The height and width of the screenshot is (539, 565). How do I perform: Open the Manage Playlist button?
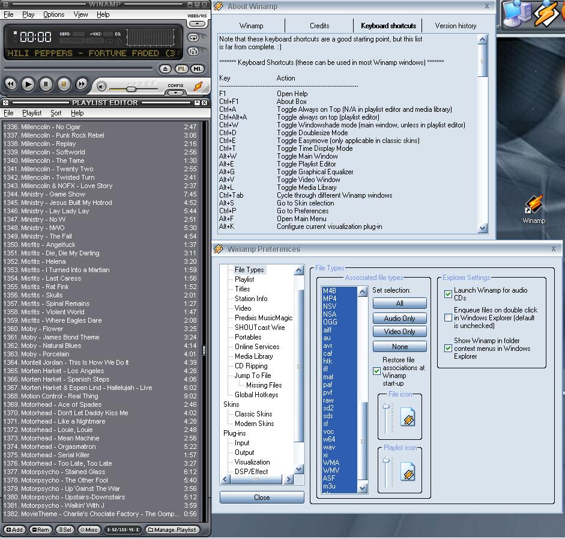click(172, 529)
